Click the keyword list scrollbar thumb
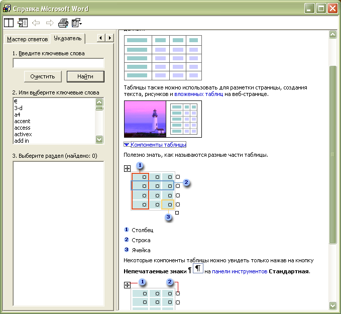 tap(99, 109)
